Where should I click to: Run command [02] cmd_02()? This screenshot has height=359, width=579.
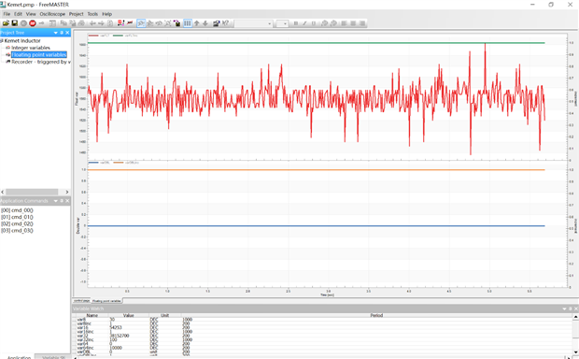point(17,223)
